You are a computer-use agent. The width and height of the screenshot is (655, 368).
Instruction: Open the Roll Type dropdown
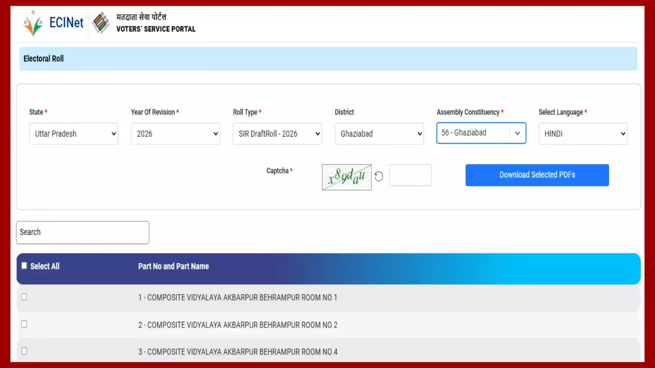click(x=277, y=134)
